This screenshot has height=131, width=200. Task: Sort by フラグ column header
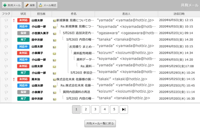click(6, 14)
